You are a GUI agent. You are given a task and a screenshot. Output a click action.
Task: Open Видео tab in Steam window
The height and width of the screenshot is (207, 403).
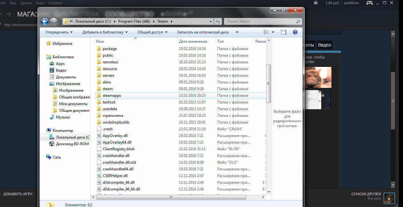(324, 45)
